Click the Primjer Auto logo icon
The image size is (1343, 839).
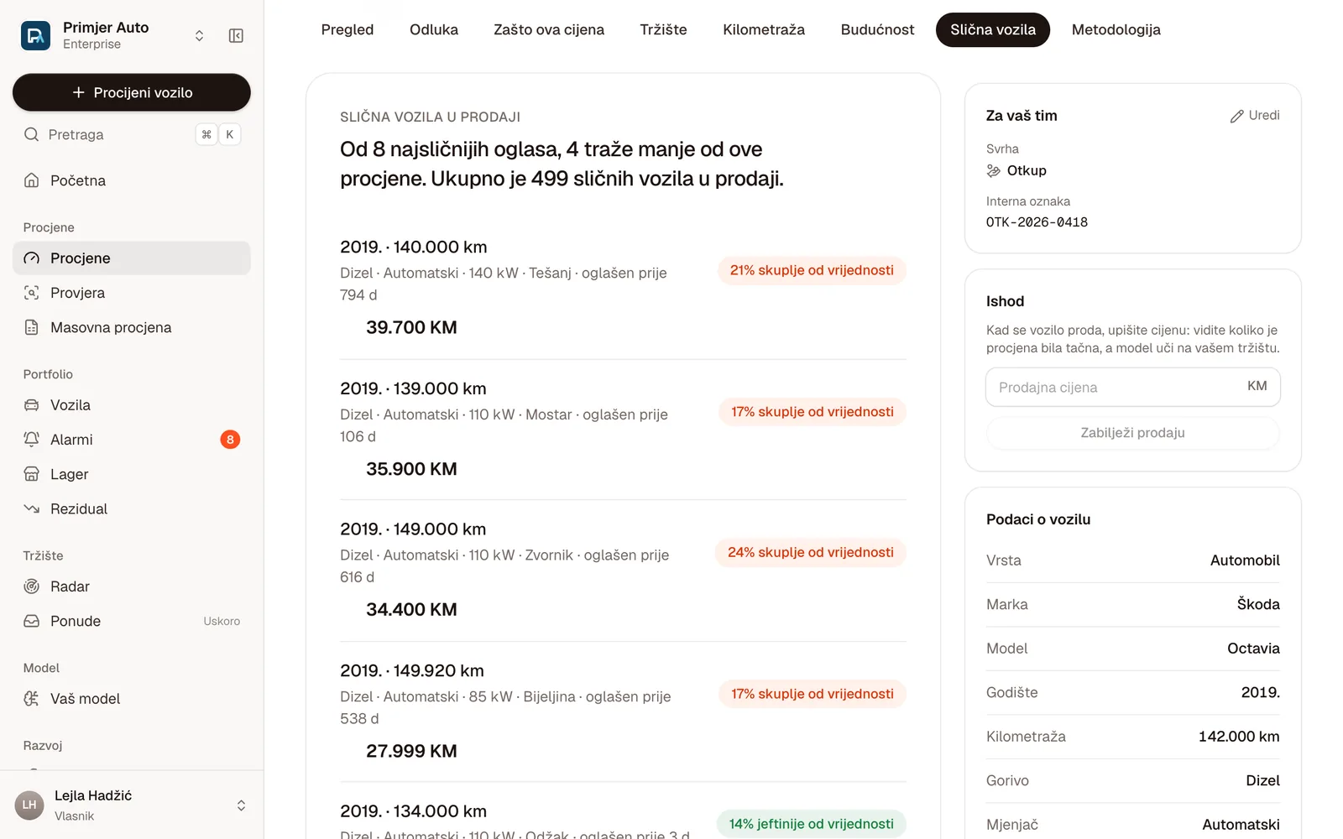35,35
